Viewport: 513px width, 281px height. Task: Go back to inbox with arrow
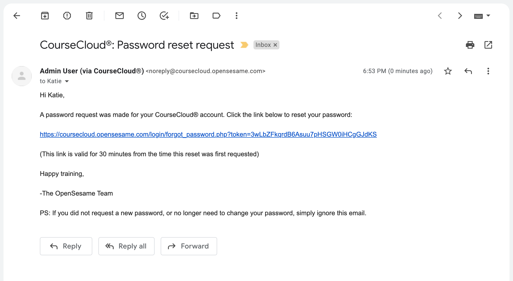[x=17, y=16]
